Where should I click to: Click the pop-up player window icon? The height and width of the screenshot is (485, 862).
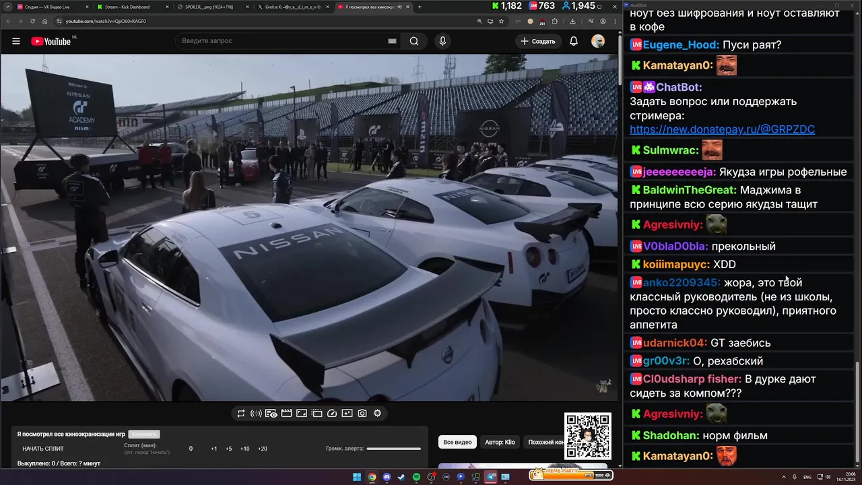(317, 414)
